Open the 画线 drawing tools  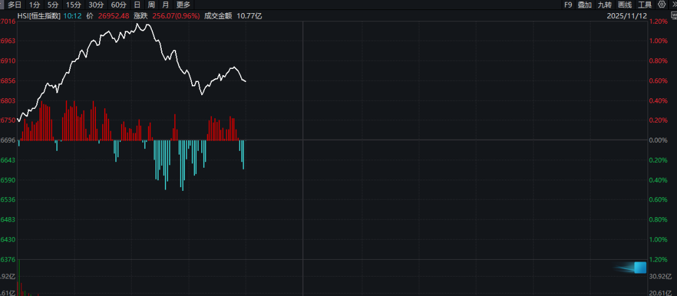624,4
